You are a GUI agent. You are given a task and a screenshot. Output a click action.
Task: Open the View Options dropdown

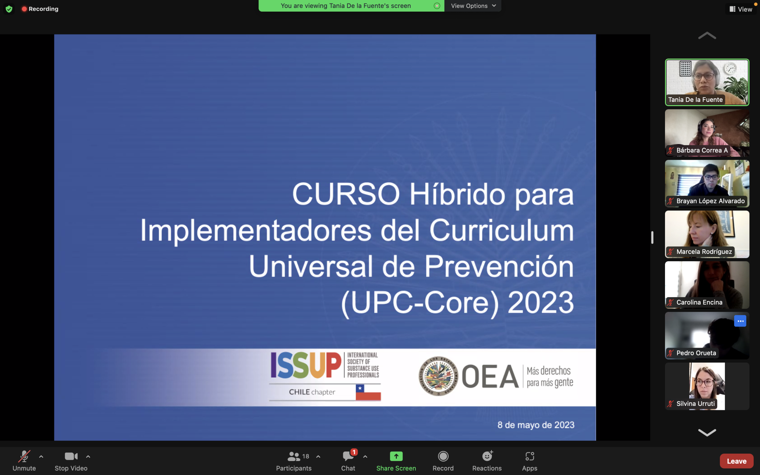pyautogui.click(x=473, y=6)
